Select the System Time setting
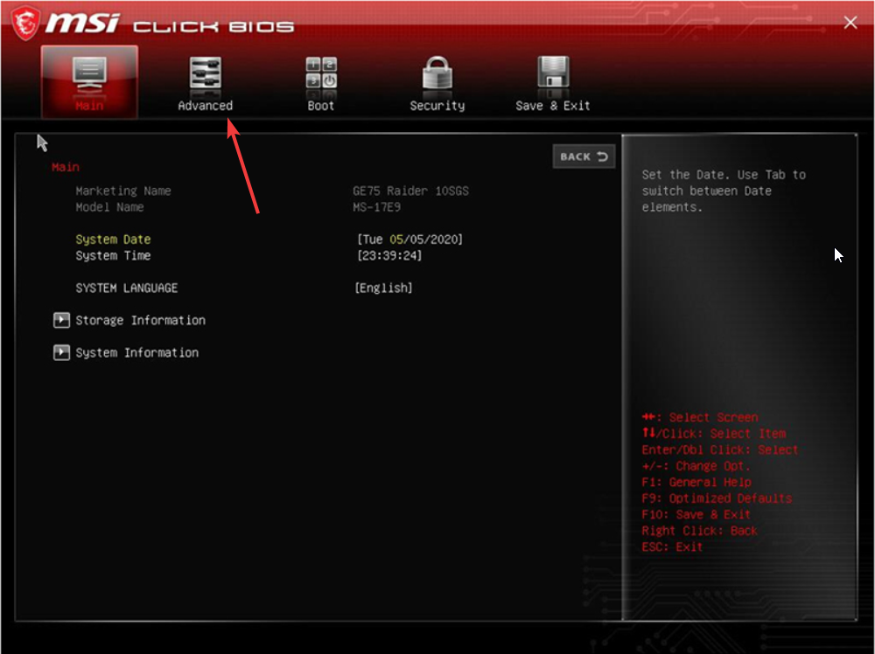This screenshot has height=654, width=875. pyautogui.click(x=113, y=256)
